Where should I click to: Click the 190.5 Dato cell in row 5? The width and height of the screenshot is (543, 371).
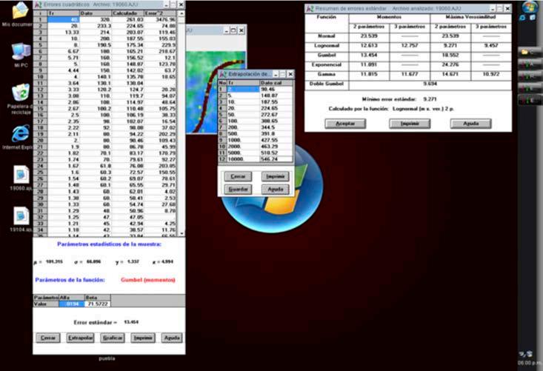96,45
